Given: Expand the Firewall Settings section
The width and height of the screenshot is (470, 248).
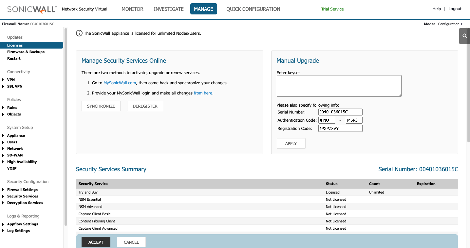Looking at the screenshot, I should tap(3, 190).
